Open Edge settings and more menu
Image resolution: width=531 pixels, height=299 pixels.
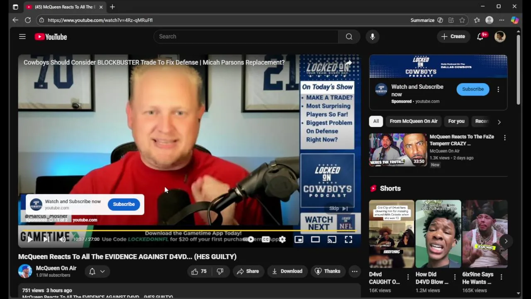502,20
